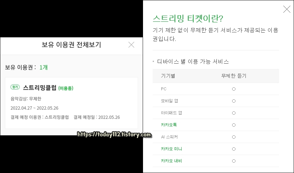Select the 스트리밍클럽 ticket title
The image size is (294, 173).
(40, 88)
